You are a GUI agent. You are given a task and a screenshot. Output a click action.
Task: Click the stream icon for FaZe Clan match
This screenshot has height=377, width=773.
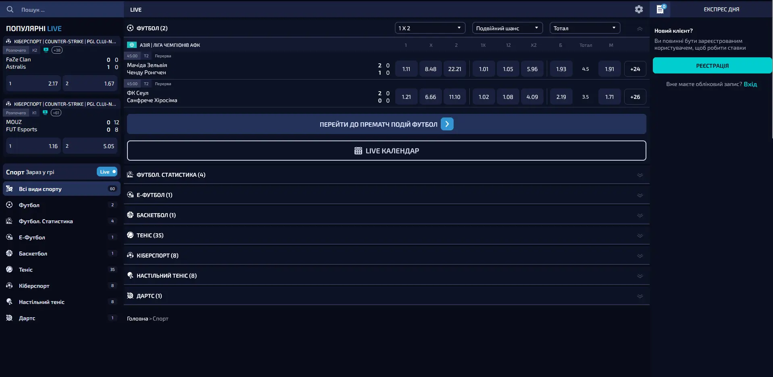pyautogui.click(x=46, y=50)
